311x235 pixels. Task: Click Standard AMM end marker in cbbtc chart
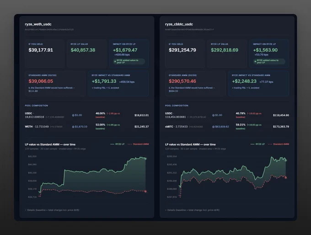(286, 177)
